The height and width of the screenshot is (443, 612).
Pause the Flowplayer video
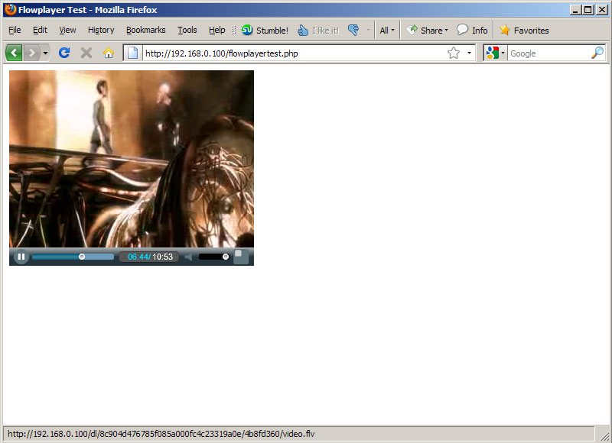tap(21, 257)
